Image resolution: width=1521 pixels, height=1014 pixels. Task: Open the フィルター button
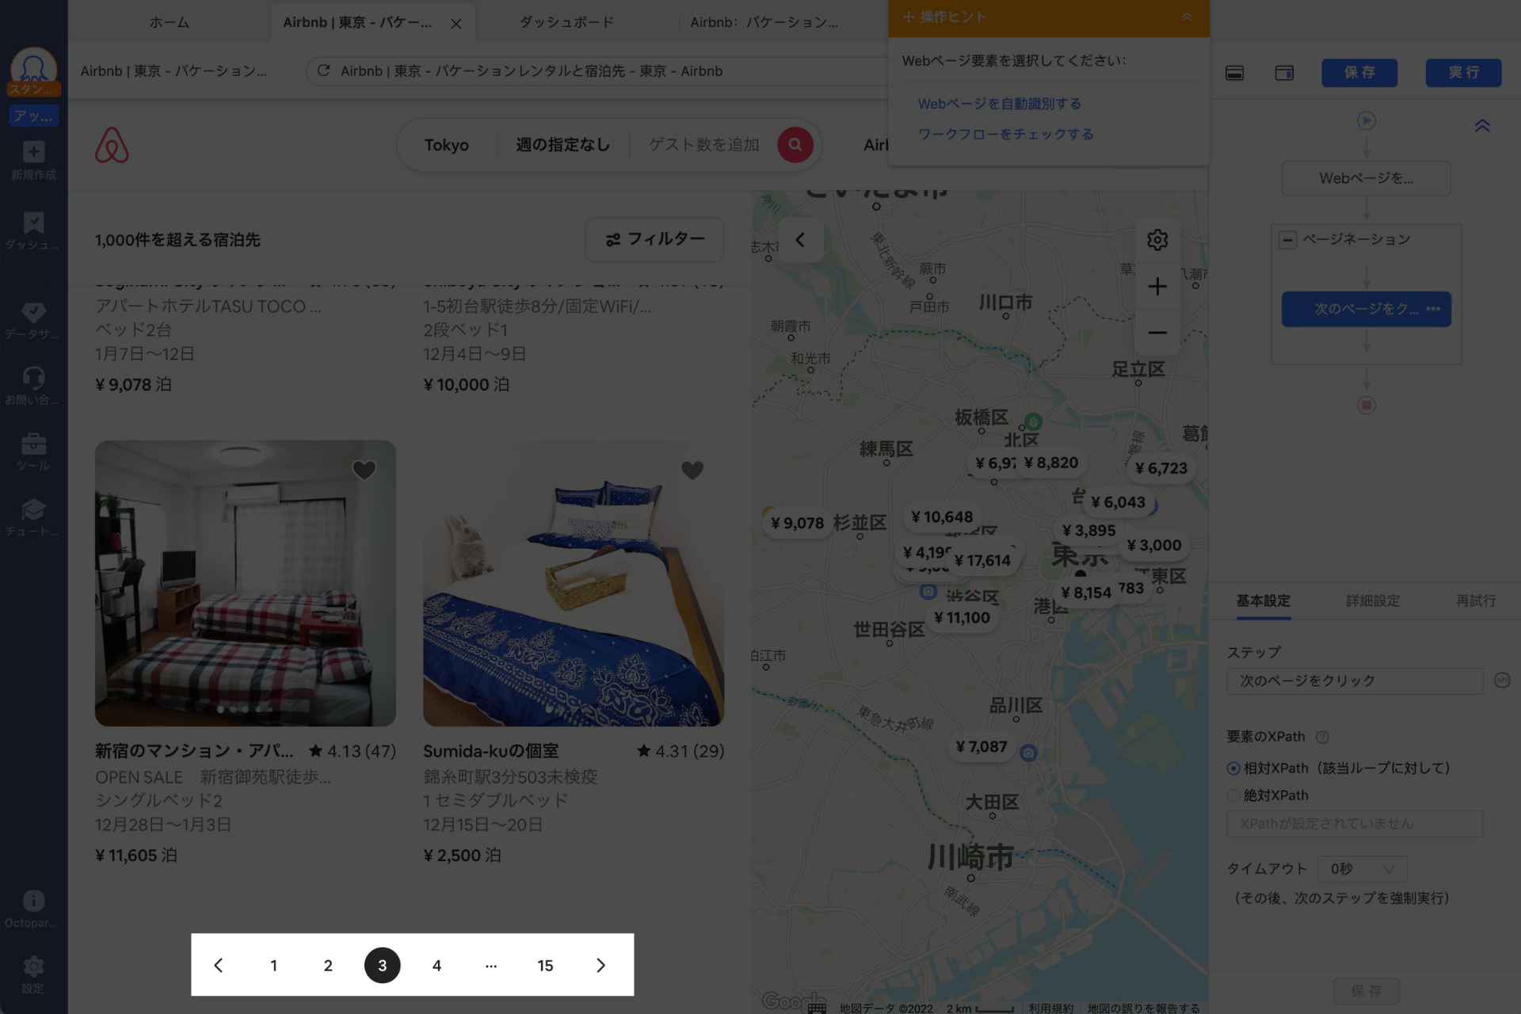click(x=654, y=239)
